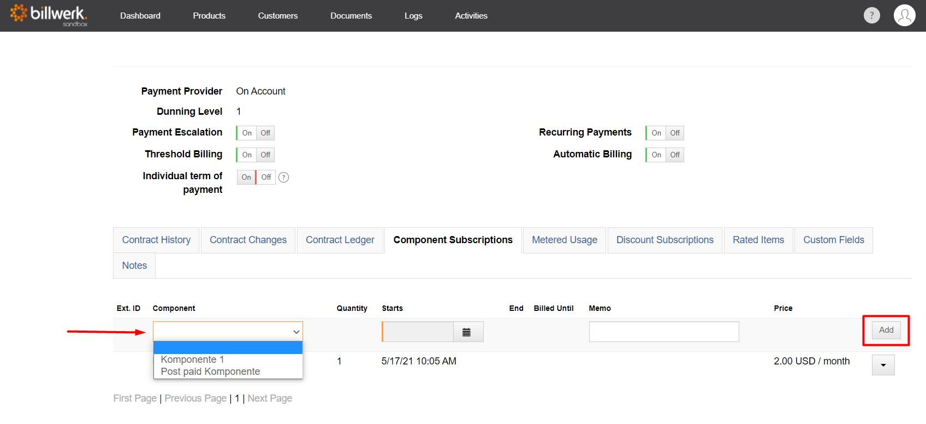Turn Automatic Billing Off
Viewport: 926px width, 424px height.
(x=675, y=155)
